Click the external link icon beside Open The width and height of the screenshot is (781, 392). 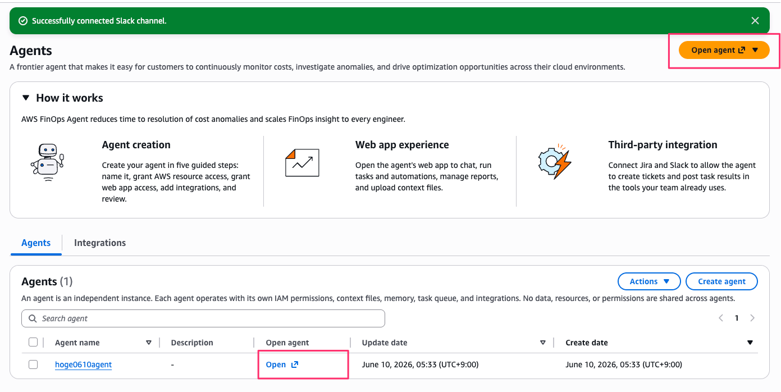click(x=295, y=364)
